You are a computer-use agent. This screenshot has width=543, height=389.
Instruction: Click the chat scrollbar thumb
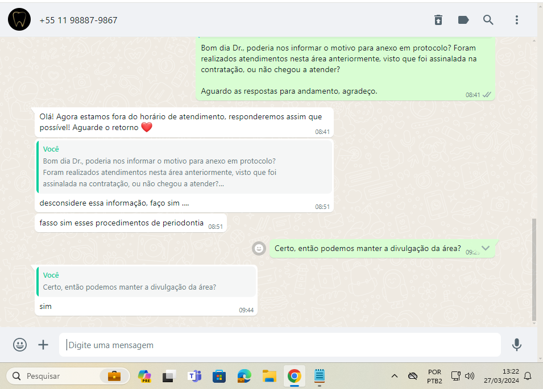(534, 270)
